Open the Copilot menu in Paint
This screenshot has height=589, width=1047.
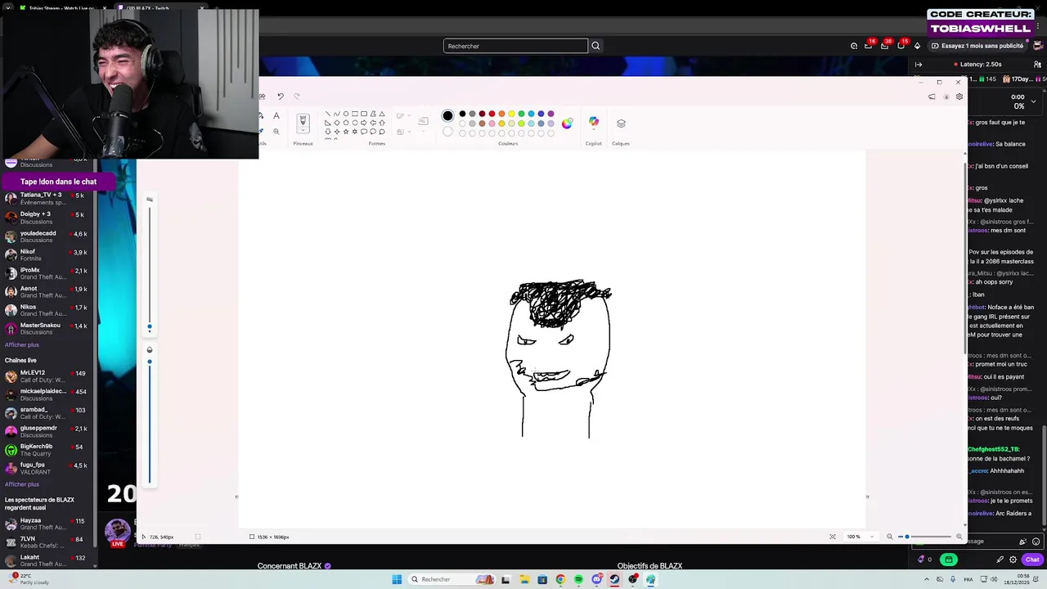[x=594, y=123]
